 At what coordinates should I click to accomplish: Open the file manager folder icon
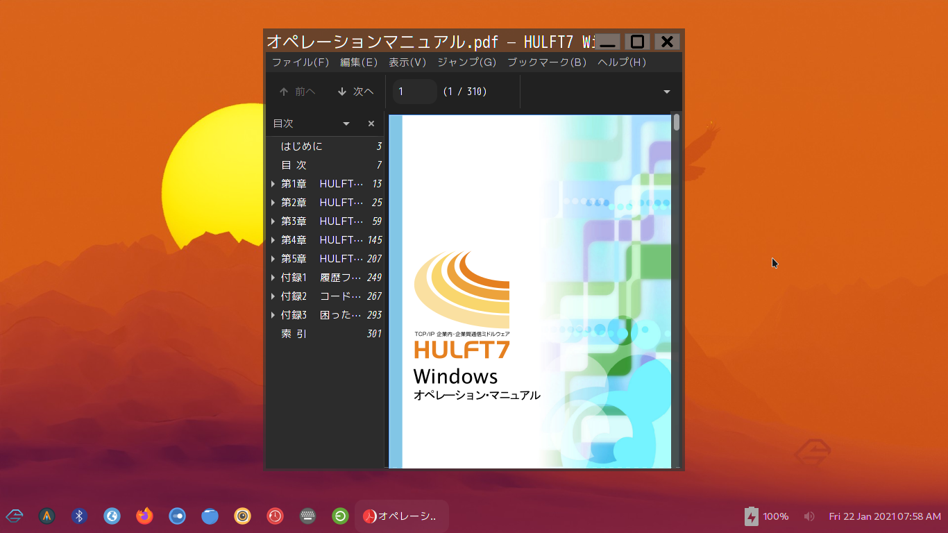(x=210, y=516)
